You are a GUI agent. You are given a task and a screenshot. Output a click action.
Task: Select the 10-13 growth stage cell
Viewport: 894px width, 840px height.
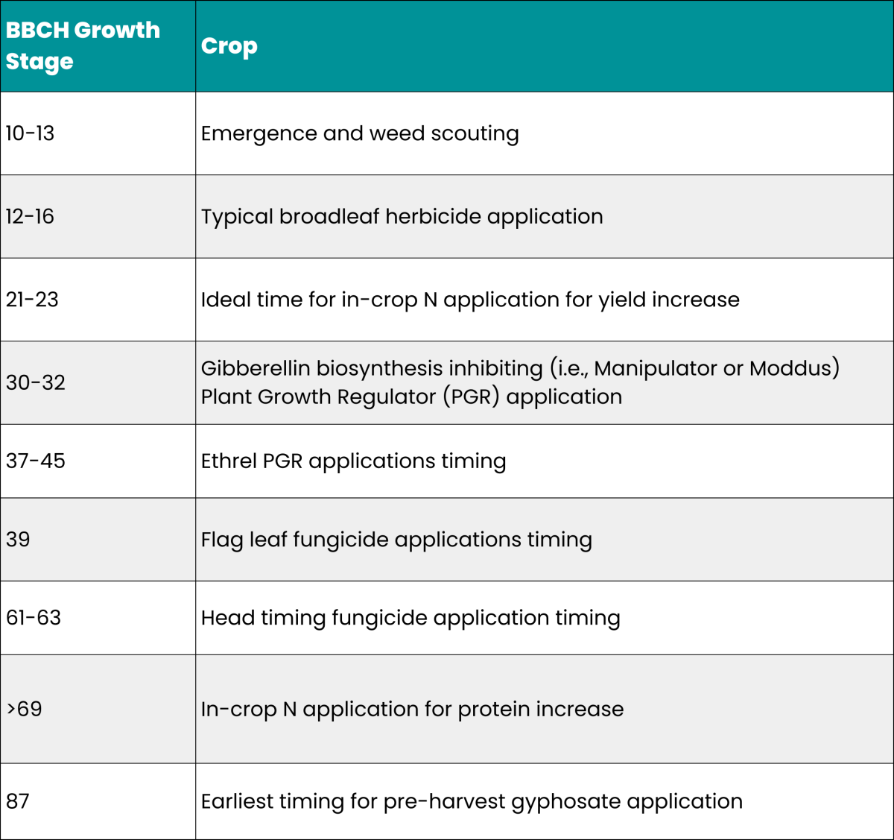click(x=98, y=133)
